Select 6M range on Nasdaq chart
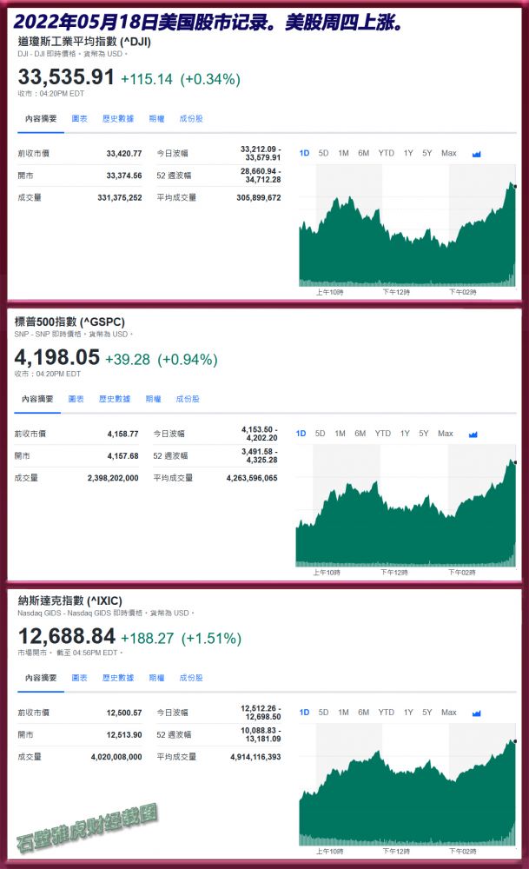 [363, 713]
